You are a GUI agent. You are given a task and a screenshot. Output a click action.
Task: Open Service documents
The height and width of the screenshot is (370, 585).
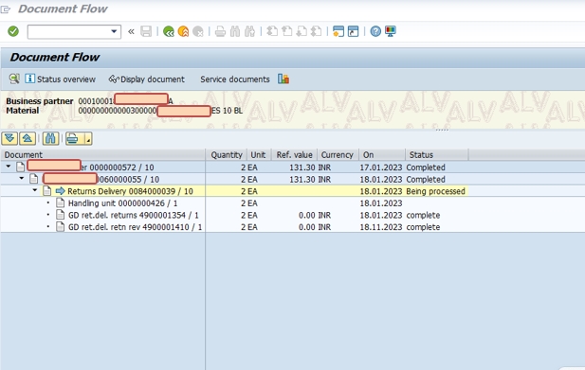coord(235,79)
